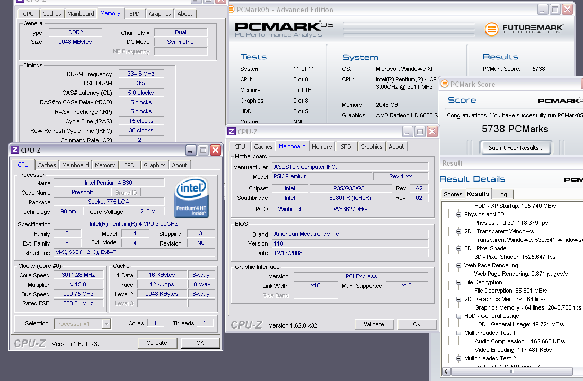This screenshot has height=381, width=583.
Task: Open Memory tab in front CPU window
Action: 105,165
